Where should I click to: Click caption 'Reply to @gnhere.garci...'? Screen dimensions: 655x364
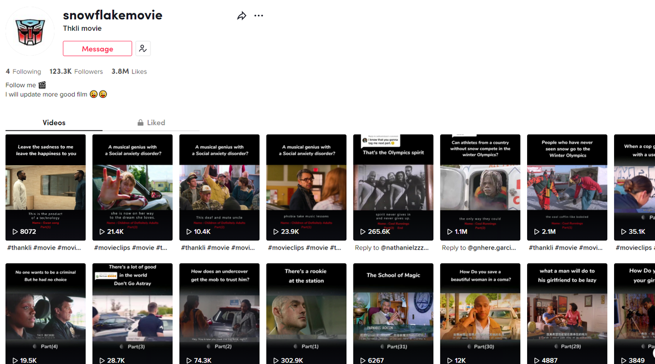tap(479, 247)
